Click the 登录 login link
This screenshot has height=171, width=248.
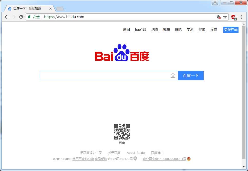[202, 29]
